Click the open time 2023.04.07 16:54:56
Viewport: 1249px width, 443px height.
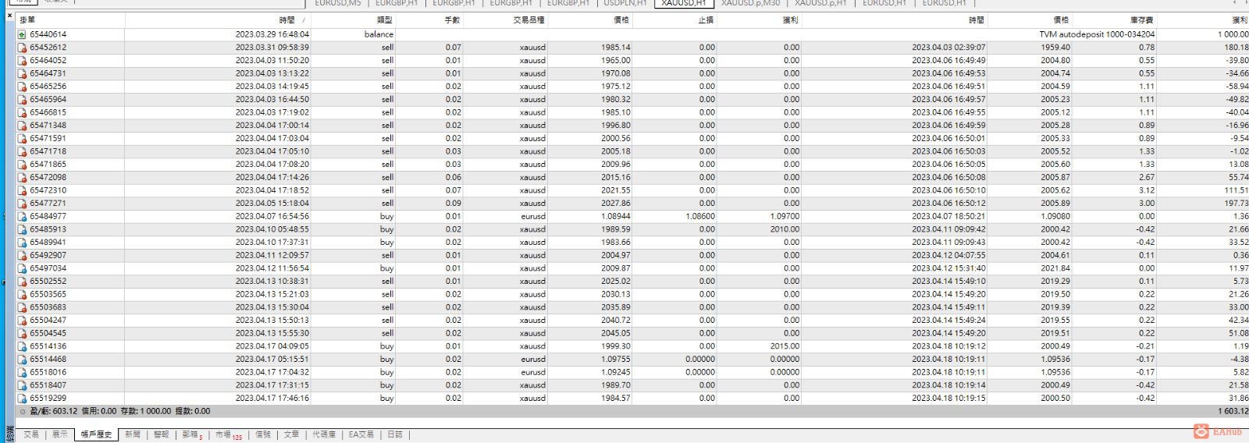click(272, 216)
